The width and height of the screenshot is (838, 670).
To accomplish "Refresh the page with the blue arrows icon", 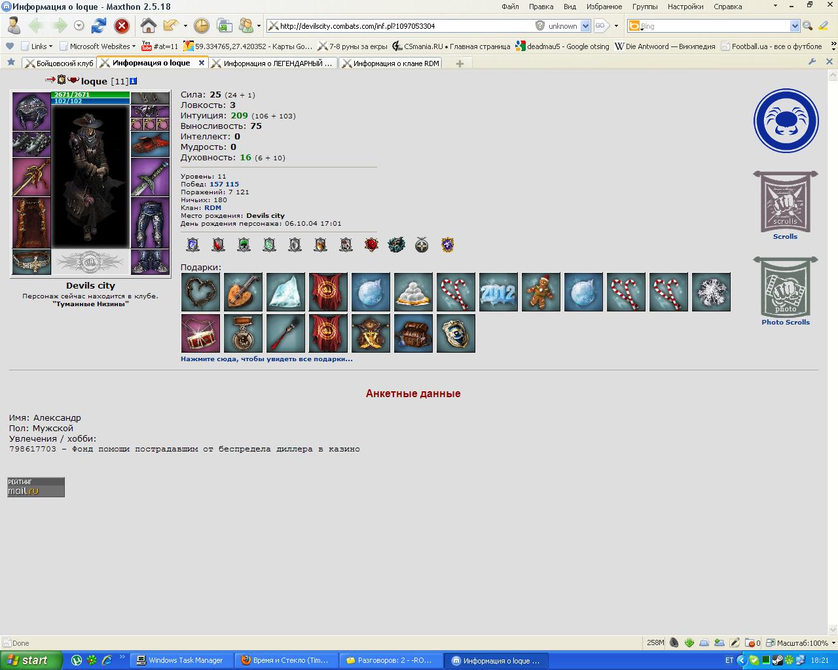I will 99,26.
